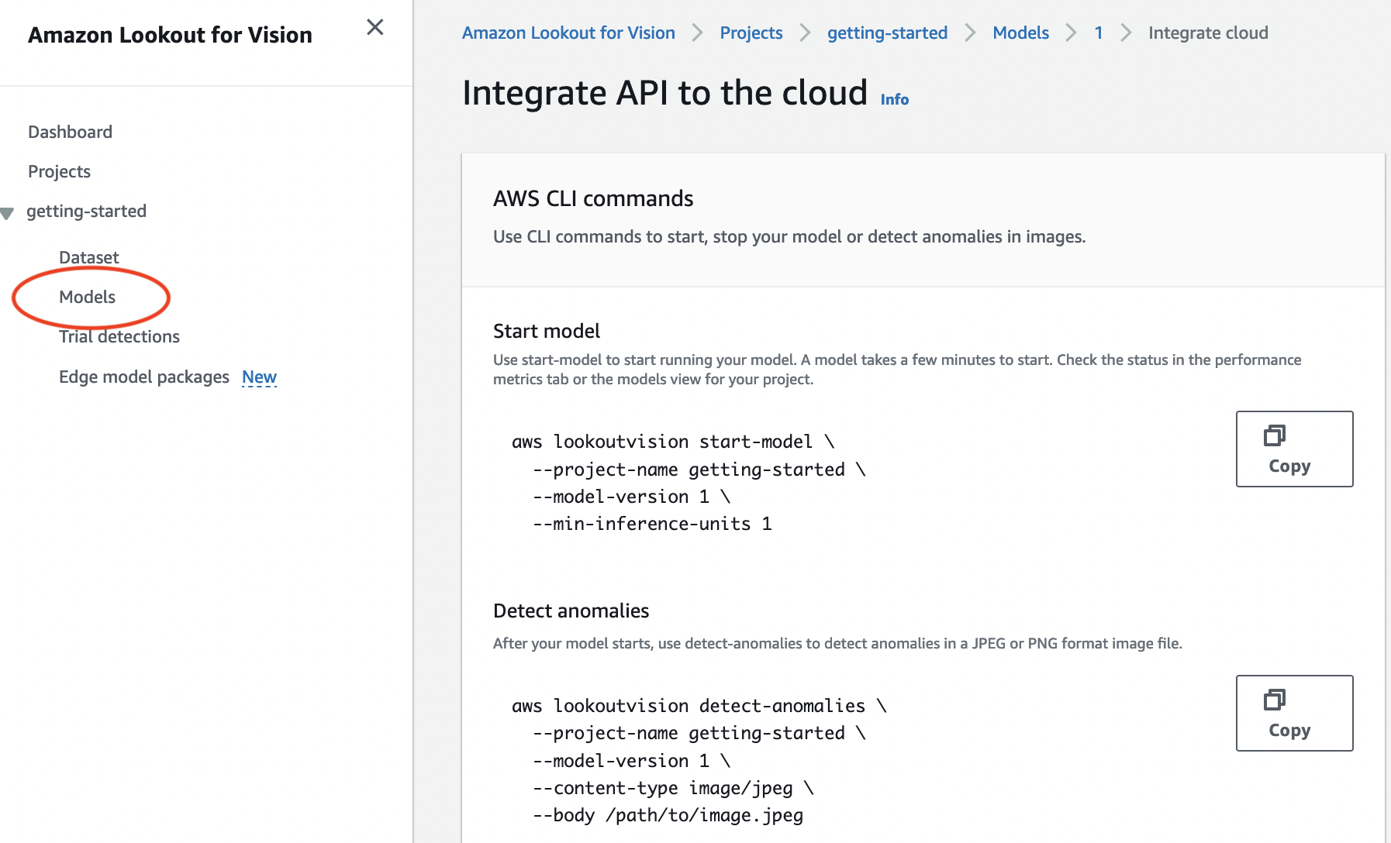Open model version 1 breadcrumb
This screenshot has width=1391, height=843.
click(x=1098, y=33)
